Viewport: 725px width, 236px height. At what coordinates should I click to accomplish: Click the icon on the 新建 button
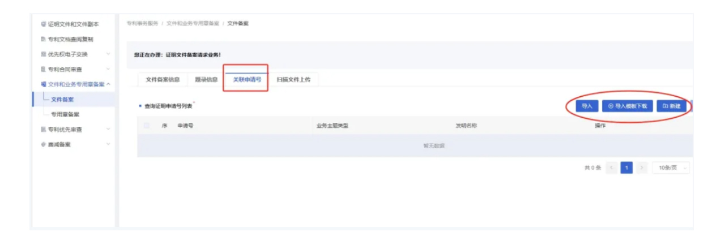(x=665, y=106)
